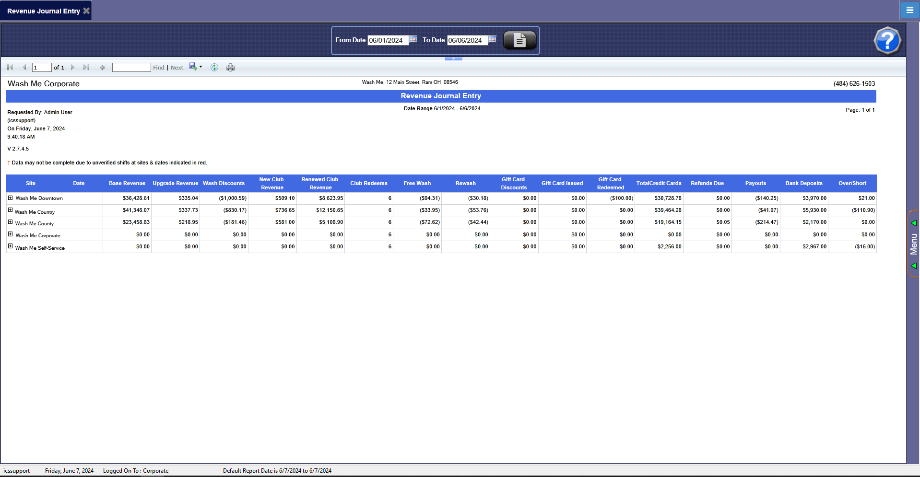Click the Find link in the report toolbar
This screenshot has height=477, width=920.
(x=158, y=68)
